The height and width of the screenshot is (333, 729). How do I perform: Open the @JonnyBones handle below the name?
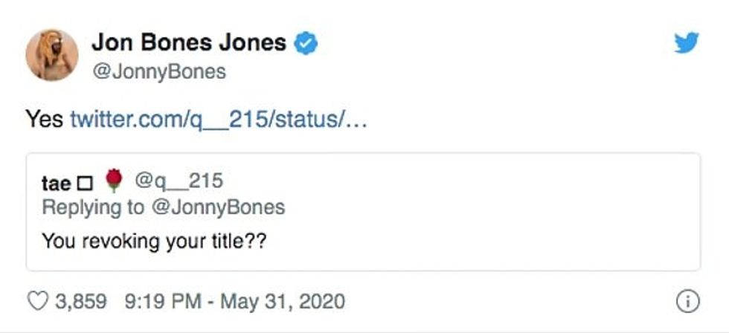point(158,72)
